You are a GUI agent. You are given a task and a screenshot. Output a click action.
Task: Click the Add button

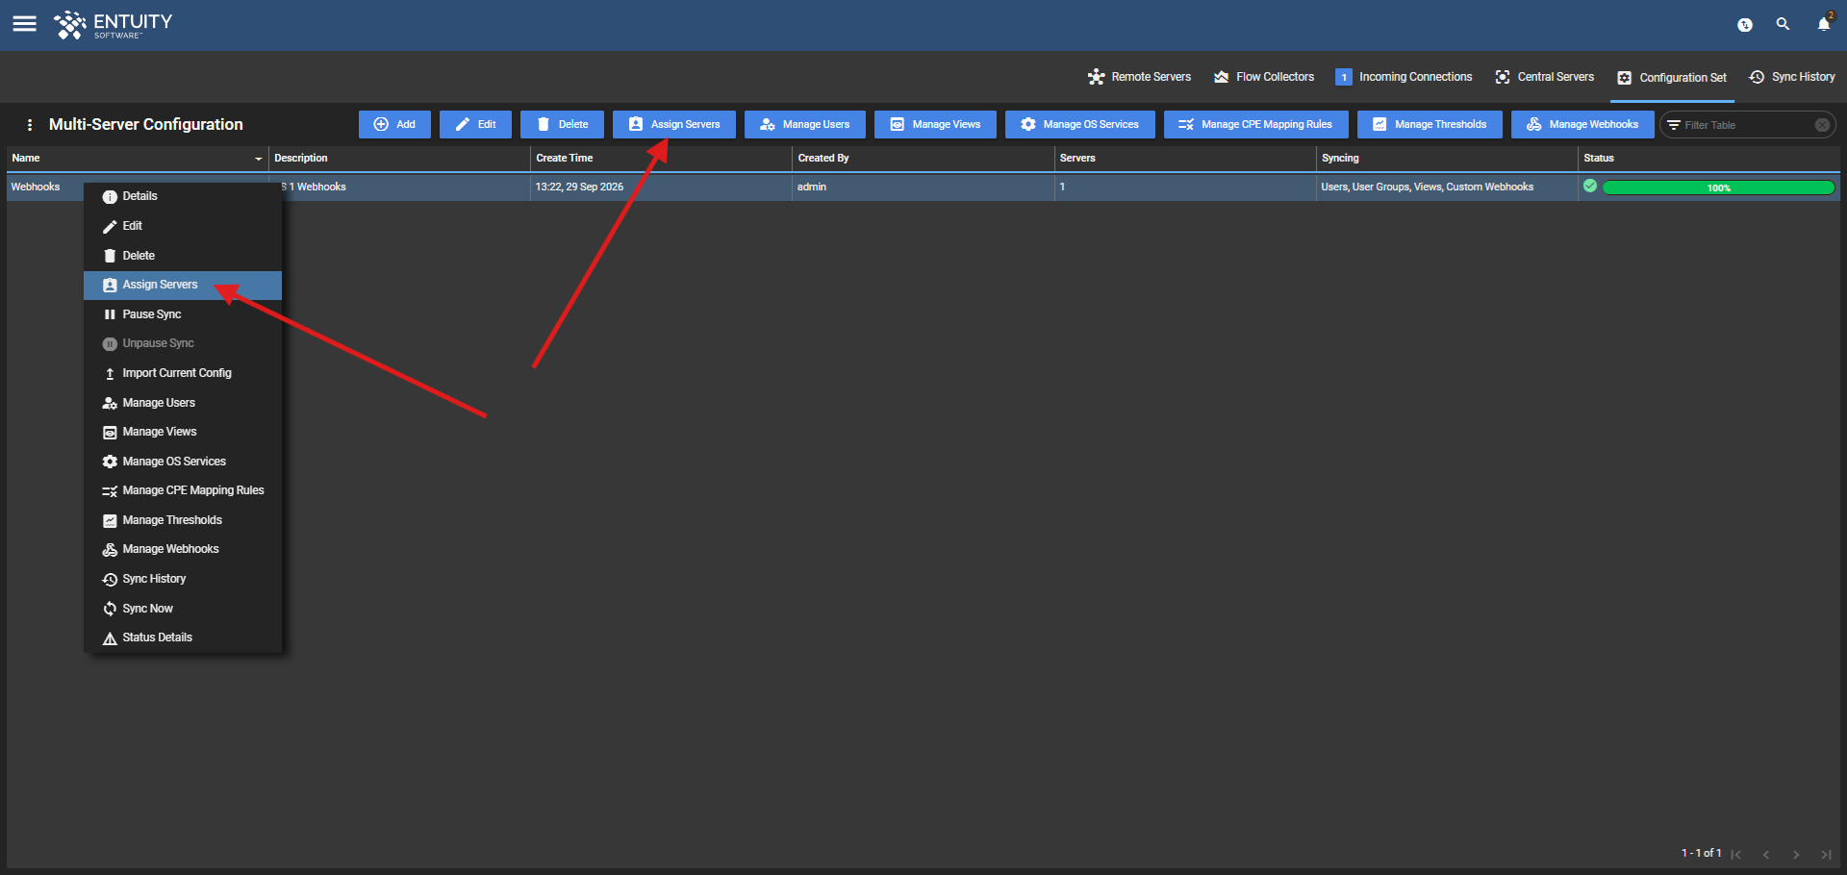click(394, 125)
